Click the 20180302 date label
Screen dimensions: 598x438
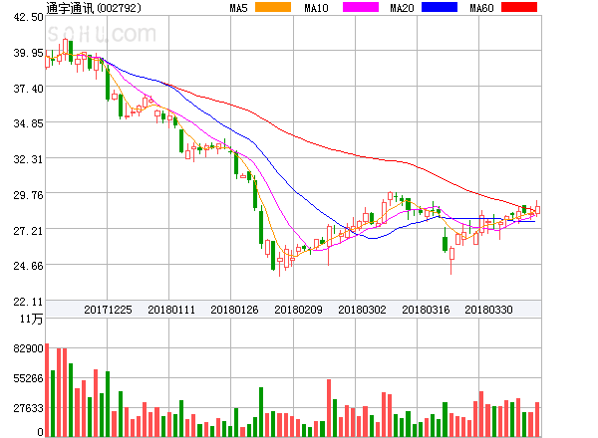pyautogui.click(x=362, y=310)
